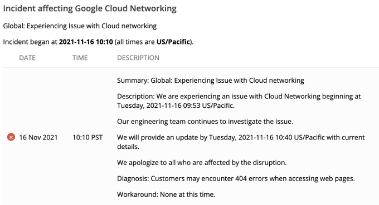Click the Diagnosis line about 404 errors
379x205 pixels.
click(236, 178)
